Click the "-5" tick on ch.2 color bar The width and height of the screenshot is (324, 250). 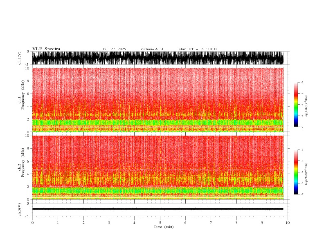(302, 172)
